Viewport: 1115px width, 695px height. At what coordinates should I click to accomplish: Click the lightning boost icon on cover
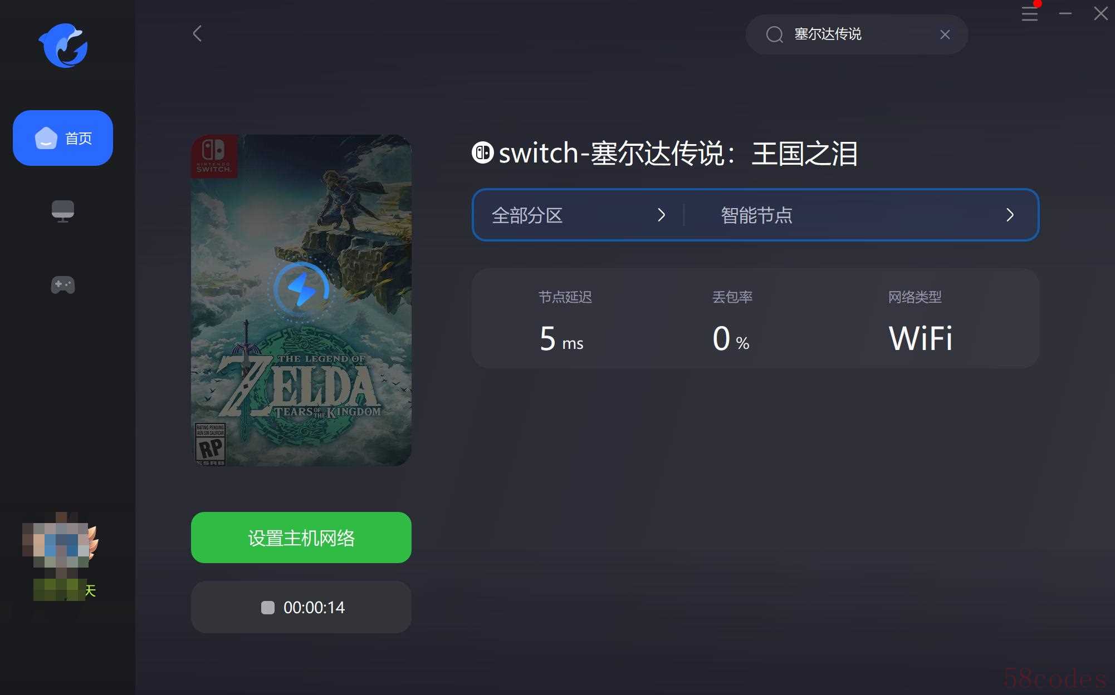pyautogui.click(x=302, y=290)
